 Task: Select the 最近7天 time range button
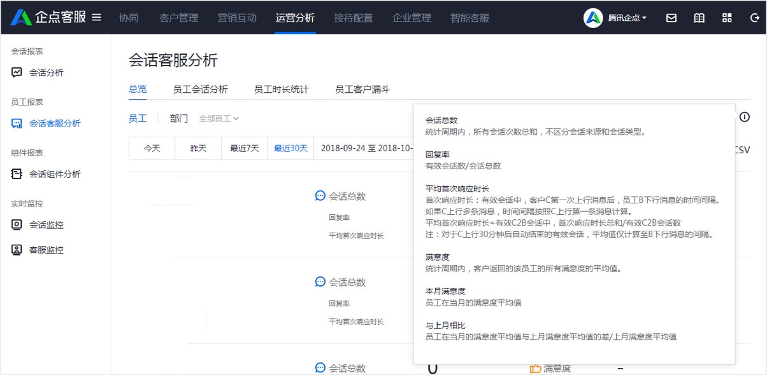pyautogui.click(x=245, y=148)
